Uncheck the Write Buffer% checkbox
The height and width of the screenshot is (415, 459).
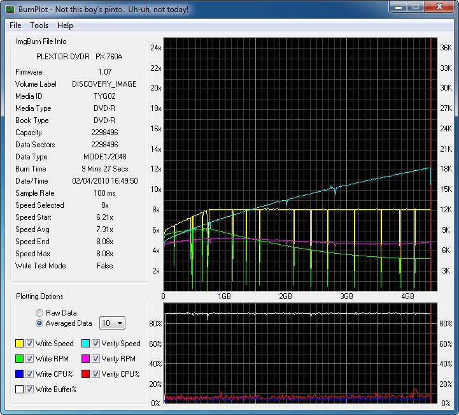coord(30,390)
